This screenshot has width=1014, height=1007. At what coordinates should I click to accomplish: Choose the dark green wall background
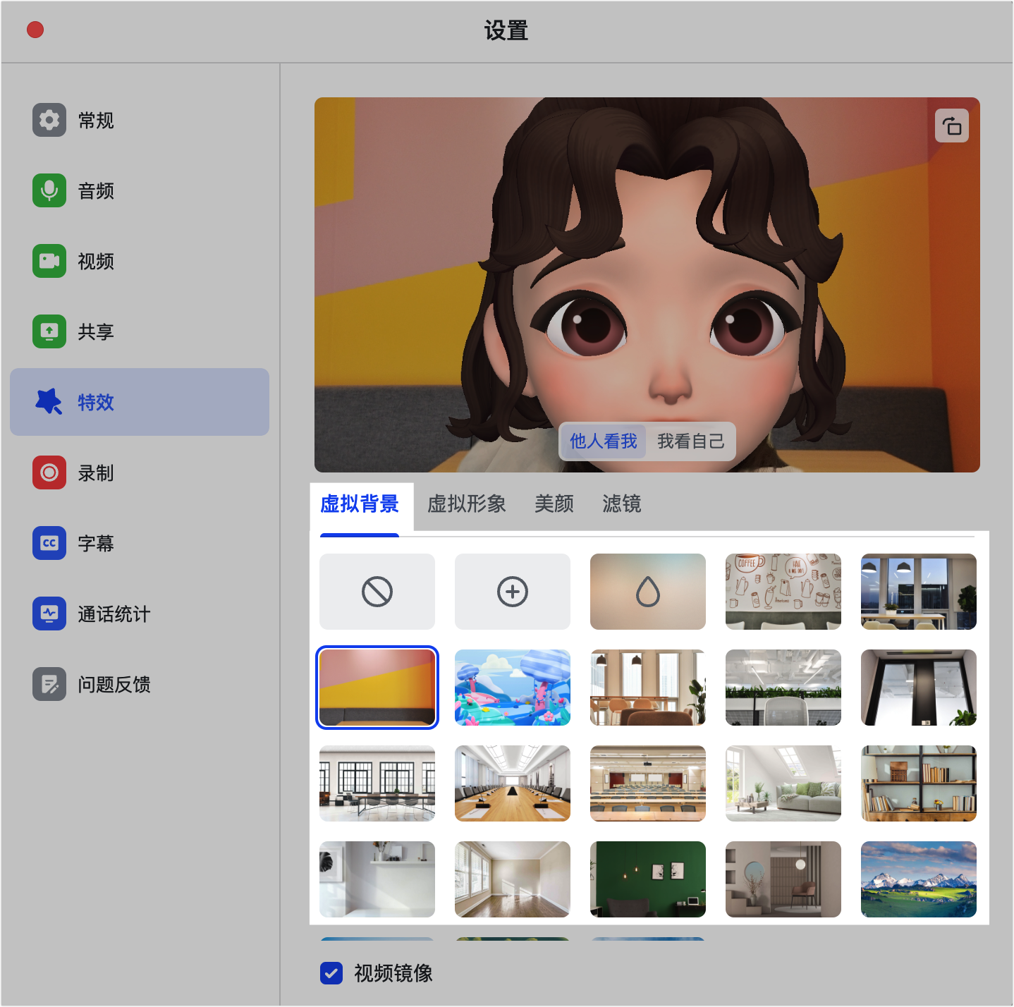(x=648, y=879)
